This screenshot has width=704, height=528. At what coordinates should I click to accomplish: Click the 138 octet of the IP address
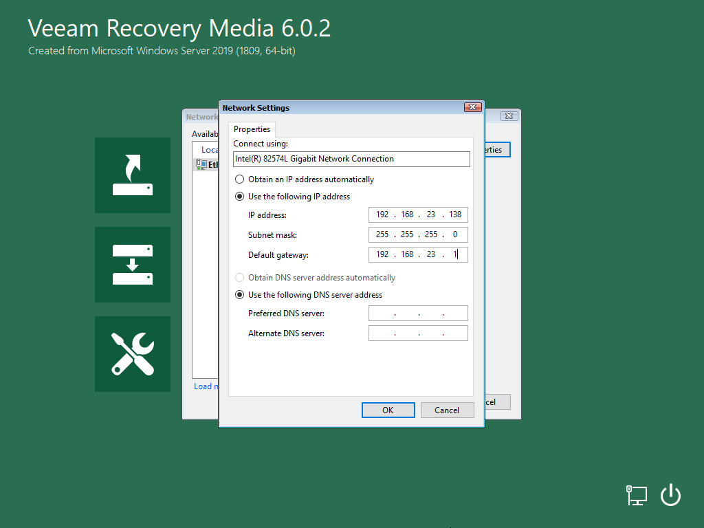point(455,214)
